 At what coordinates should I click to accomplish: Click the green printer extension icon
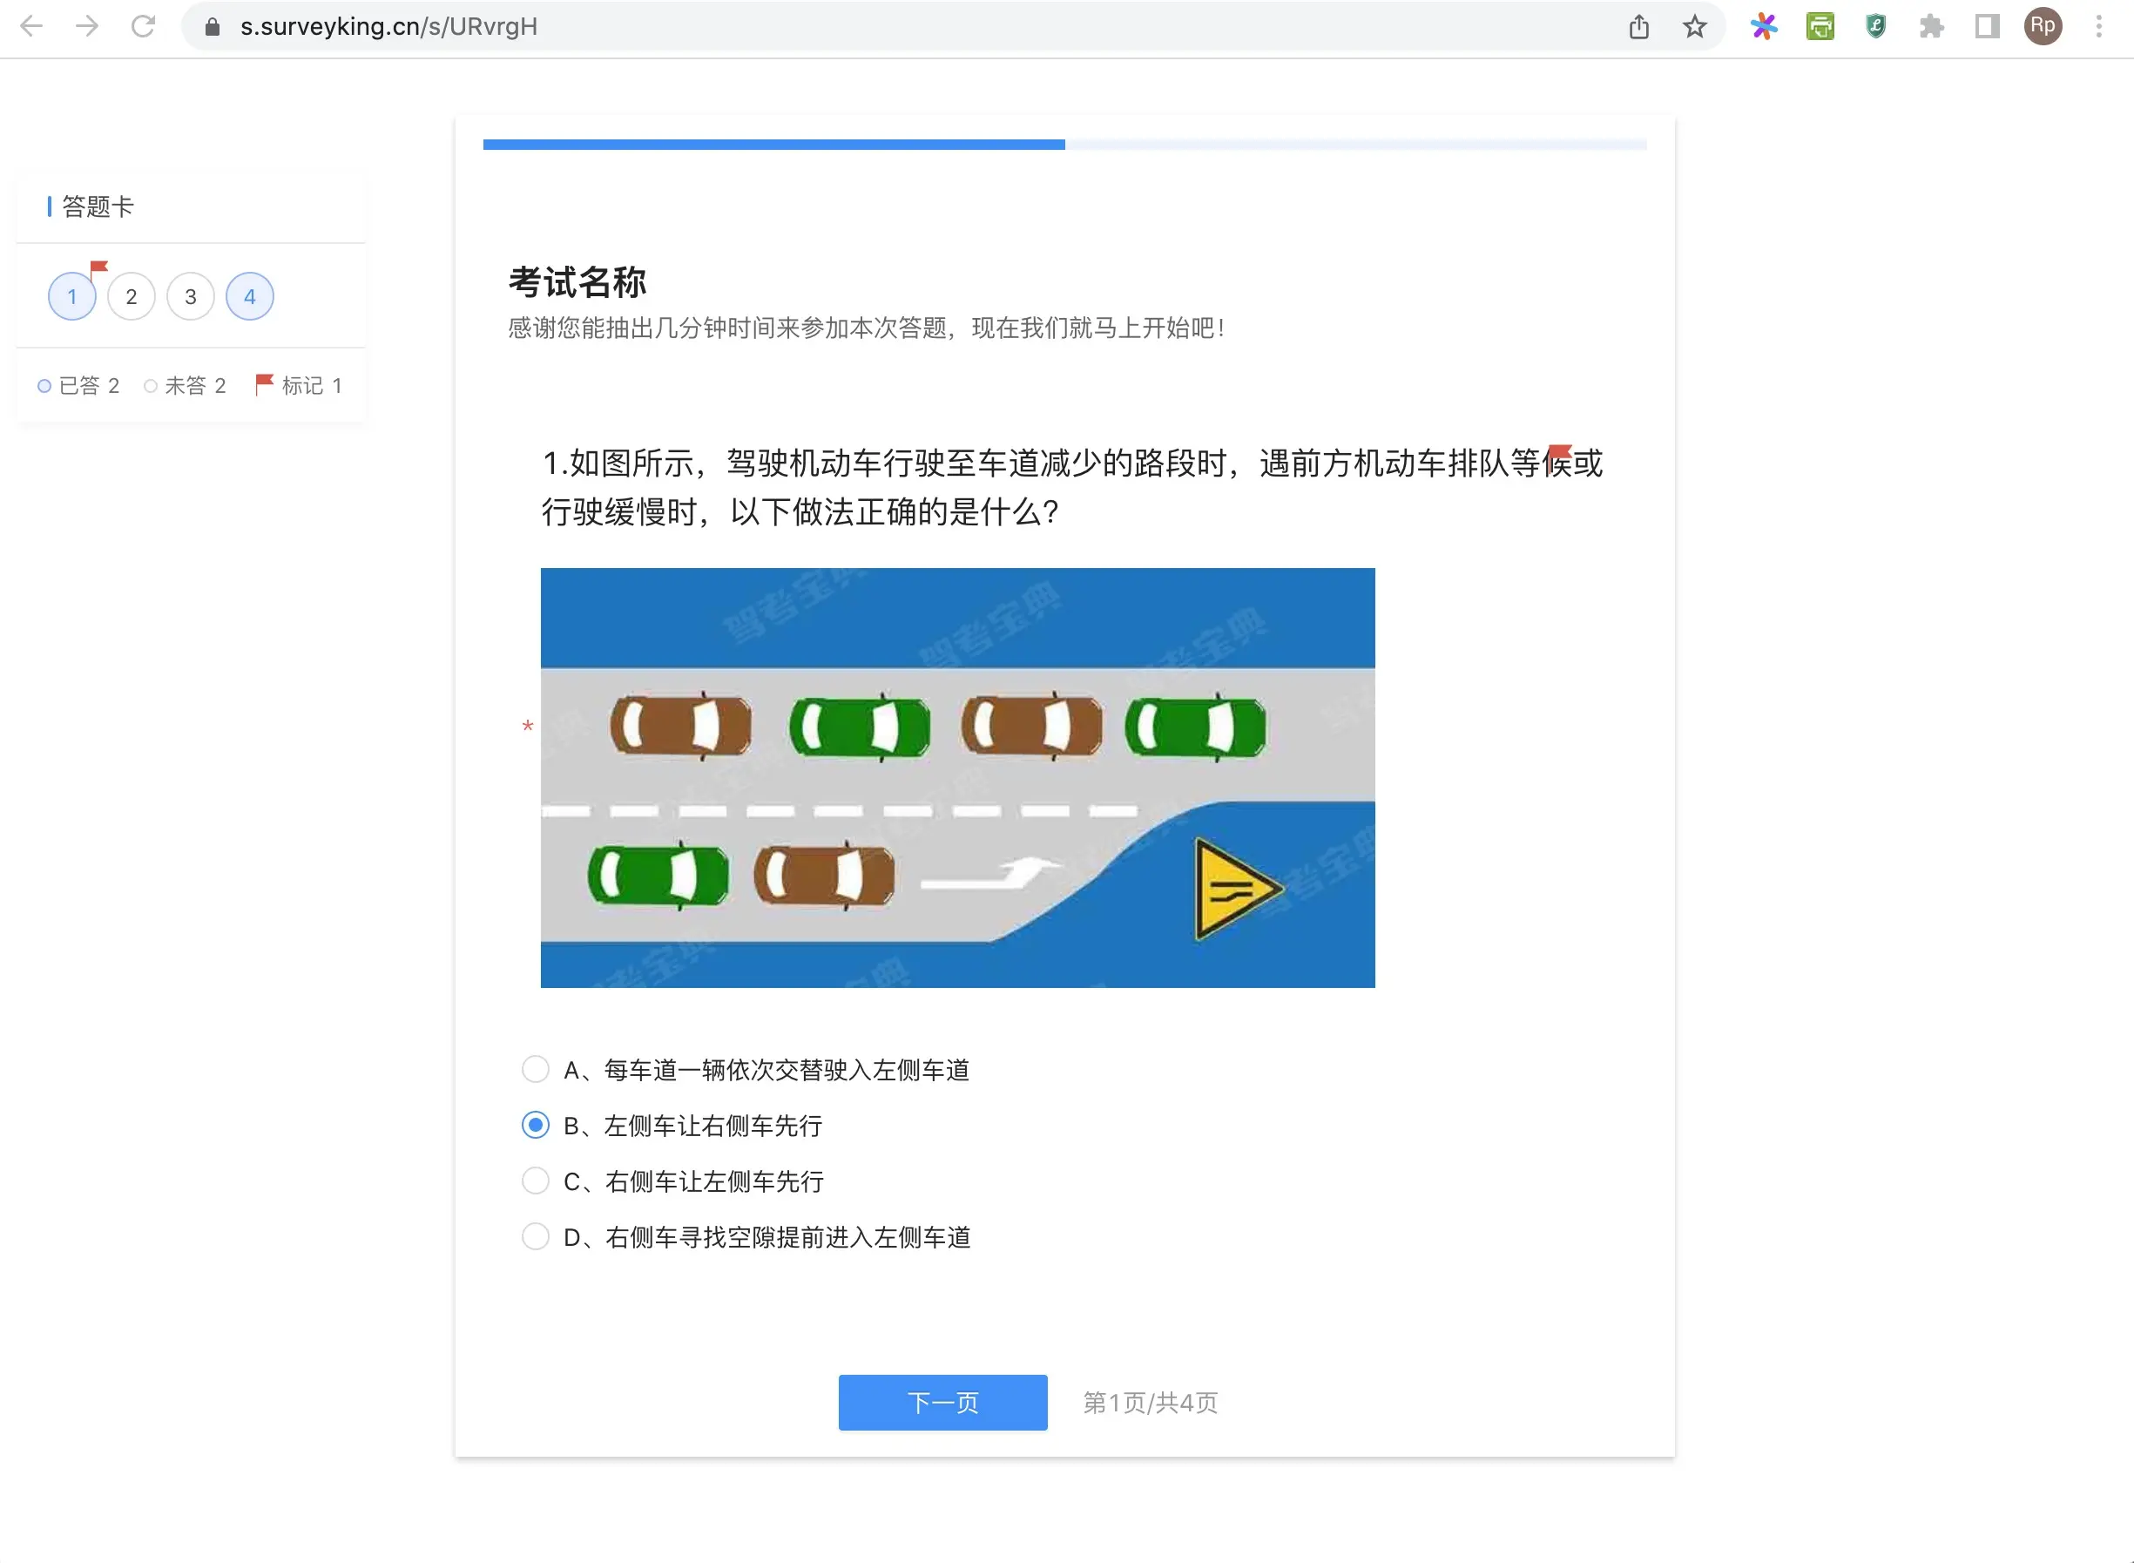tap(1819, 26)
